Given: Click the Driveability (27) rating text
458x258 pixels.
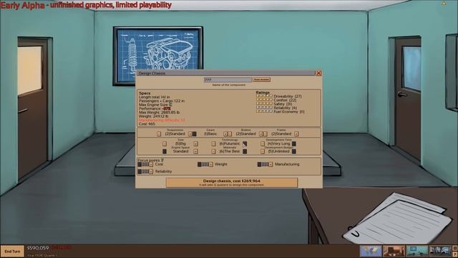Looking at the screenshot, I should tap(288, 96).
